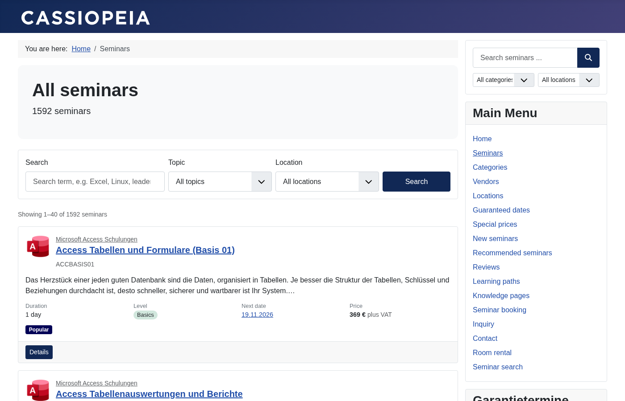Image resolution: width=625 pixels, height=401 pixels.
Task: Open Access Tabellen und Formulare (Basis 01) title
Action: point(145,250)
